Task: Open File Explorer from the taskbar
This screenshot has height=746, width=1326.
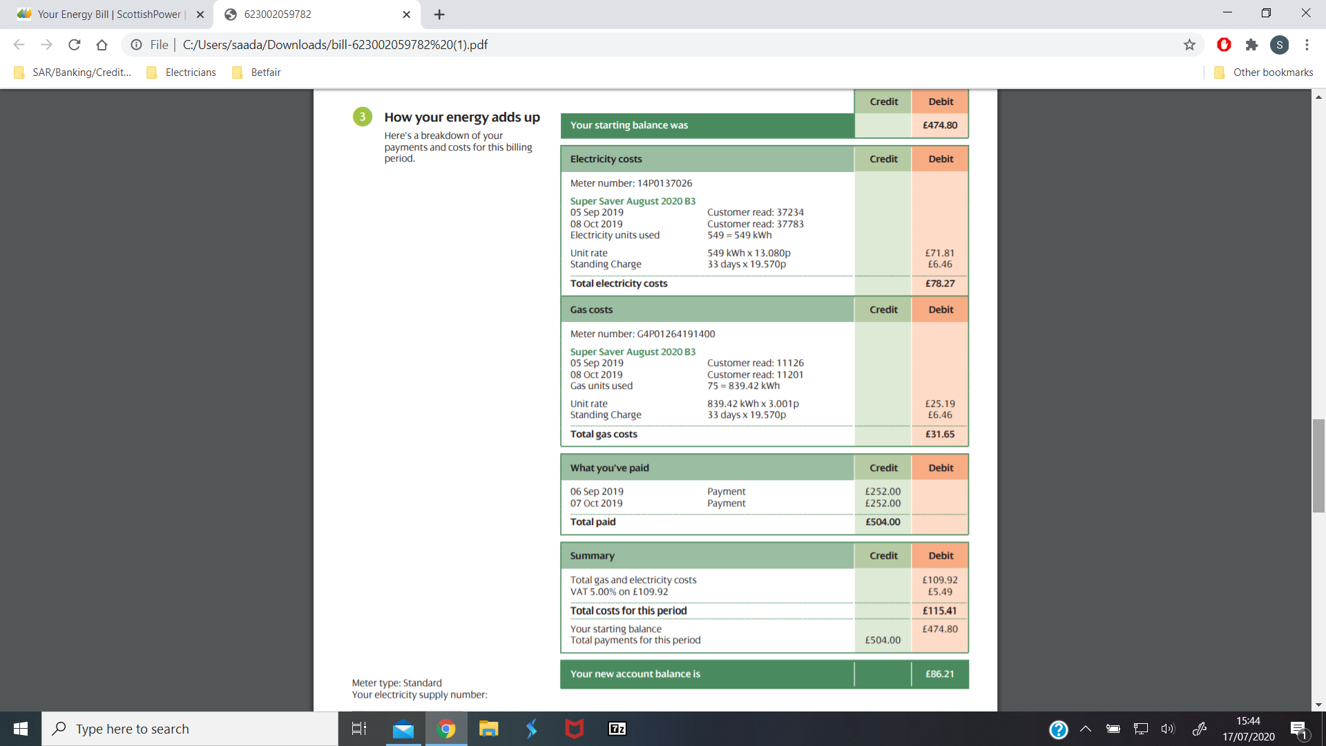Action: [488, 729]
